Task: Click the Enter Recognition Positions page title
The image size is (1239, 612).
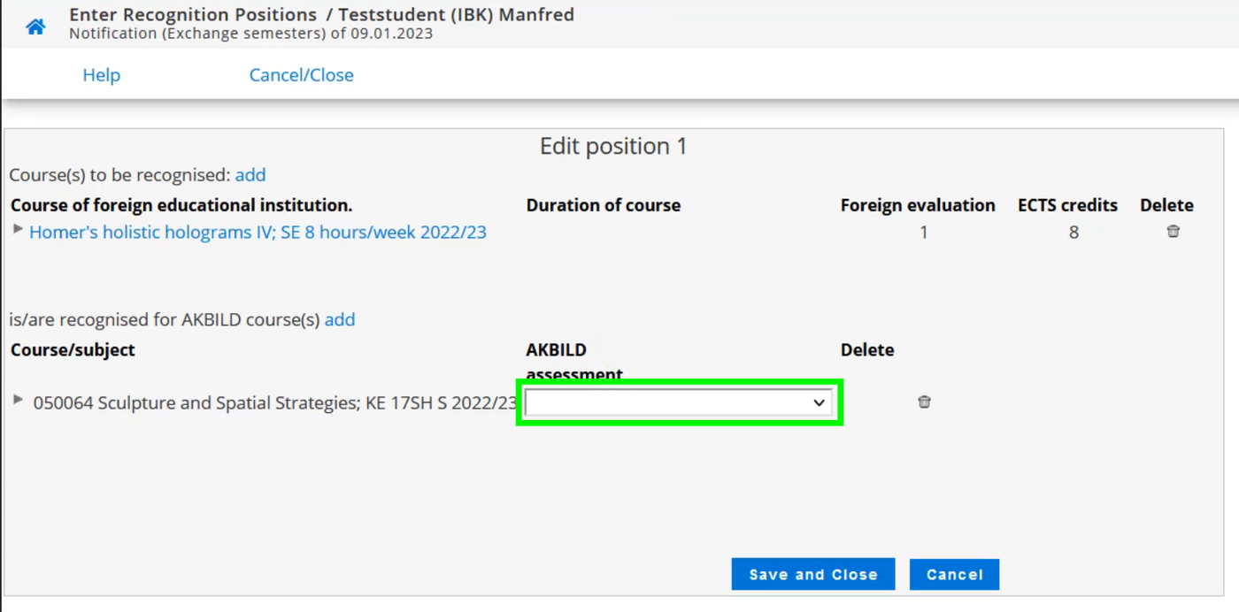Action: click(x=193, y=15)
